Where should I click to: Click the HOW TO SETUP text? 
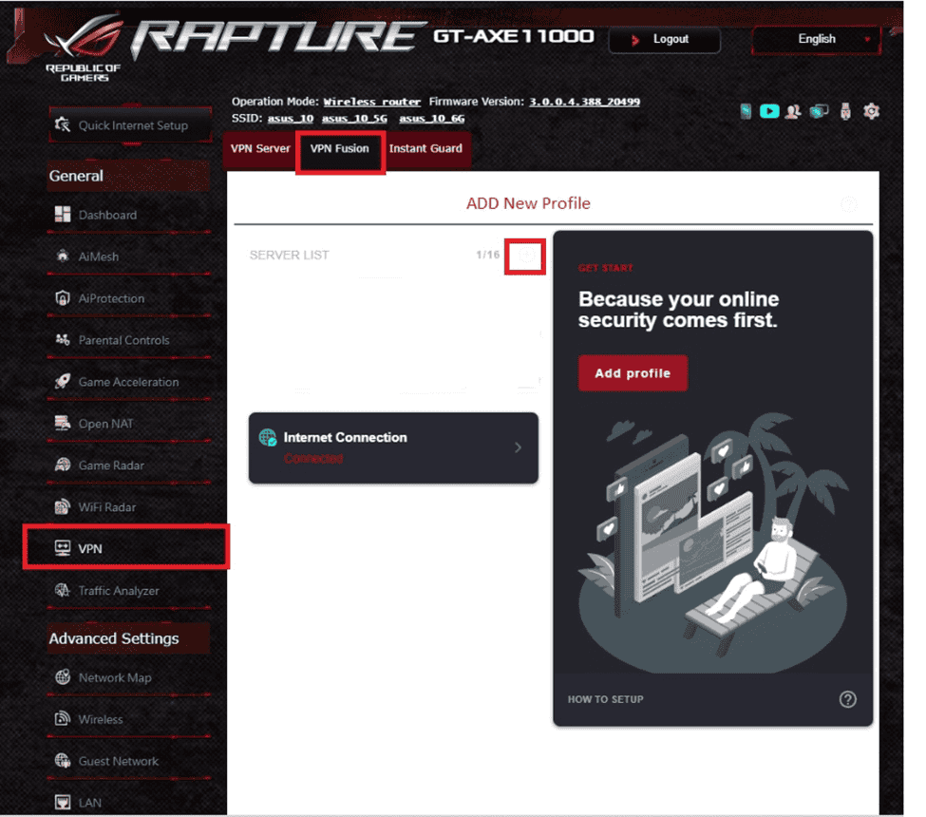605,699
